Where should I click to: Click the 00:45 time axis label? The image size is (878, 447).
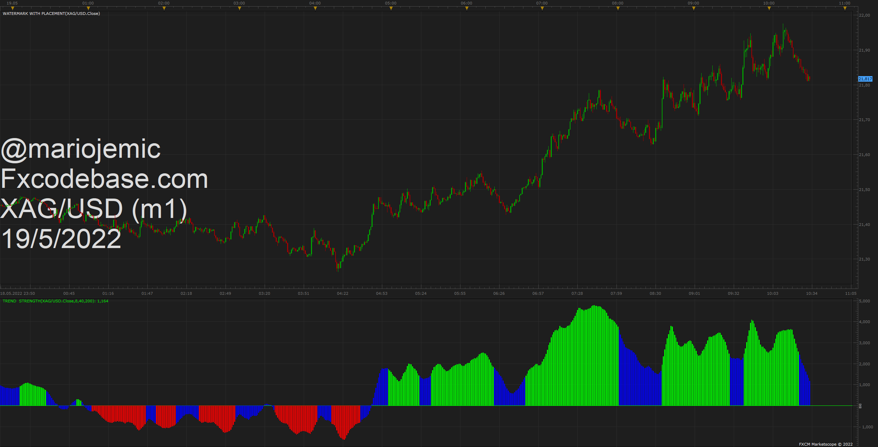click(69, 293)
